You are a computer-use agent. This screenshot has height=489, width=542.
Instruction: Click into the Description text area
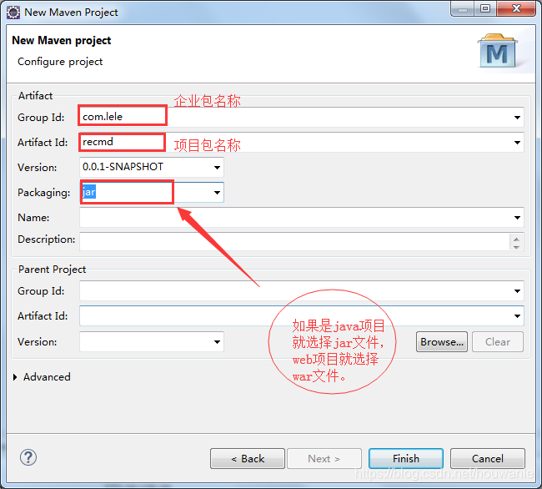294,241
